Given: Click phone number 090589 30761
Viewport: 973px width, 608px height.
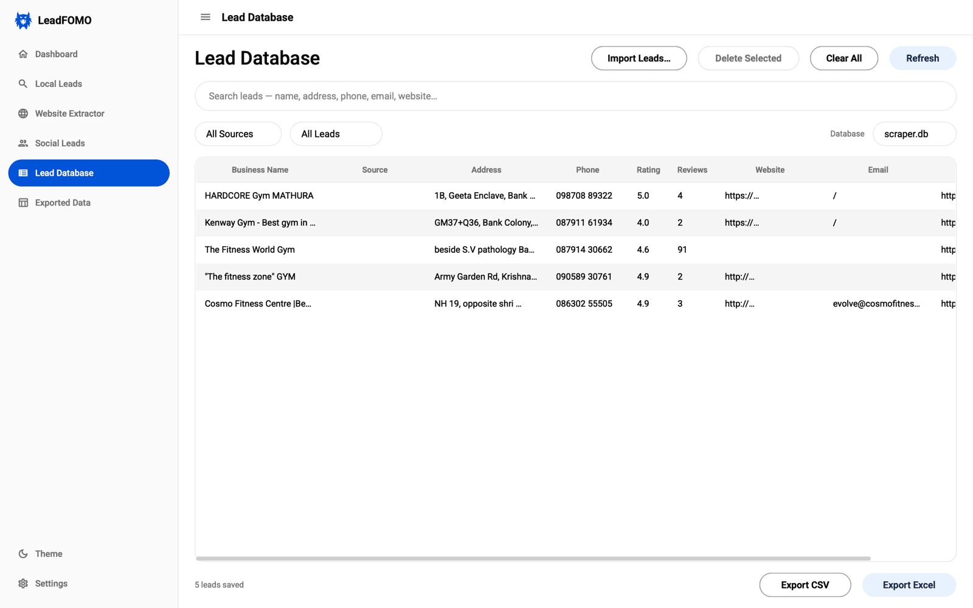Looking at the screenshot, I should (x=584, y=277).
